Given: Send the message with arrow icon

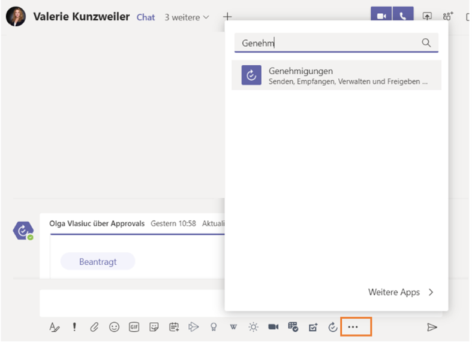Looking at the screenshot, I should 432,327.
